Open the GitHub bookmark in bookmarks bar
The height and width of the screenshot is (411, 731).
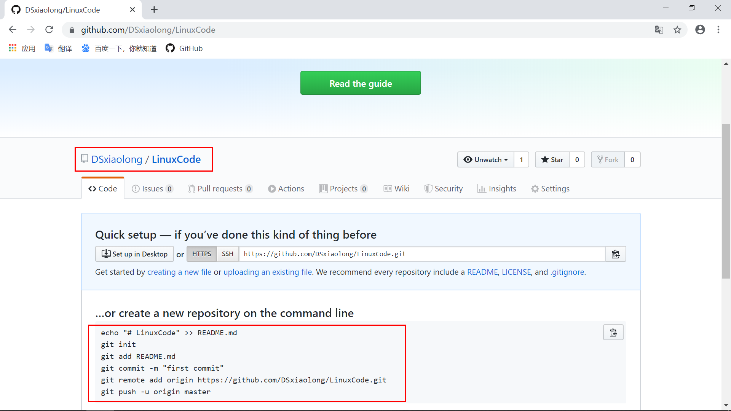pyautogui.click(x=184, y=48)
